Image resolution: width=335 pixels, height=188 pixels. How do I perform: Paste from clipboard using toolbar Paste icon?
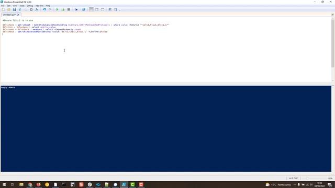(31, 9)
